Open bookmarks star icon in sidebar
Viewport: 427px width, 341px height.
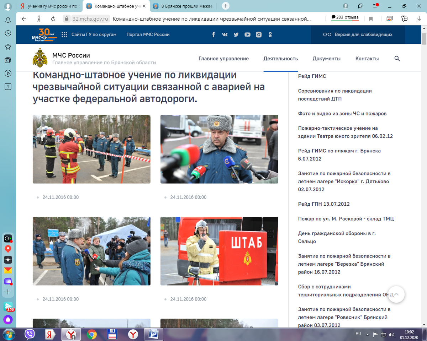click(8, 47)
